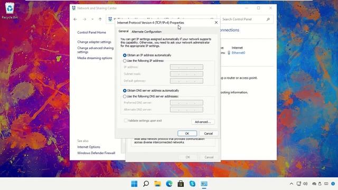Click the search magnifier in Control Panel

268,19
